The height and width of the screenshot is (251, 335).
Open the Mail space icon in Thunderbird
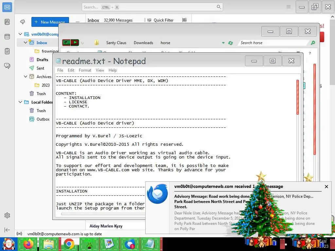(7, 7)
